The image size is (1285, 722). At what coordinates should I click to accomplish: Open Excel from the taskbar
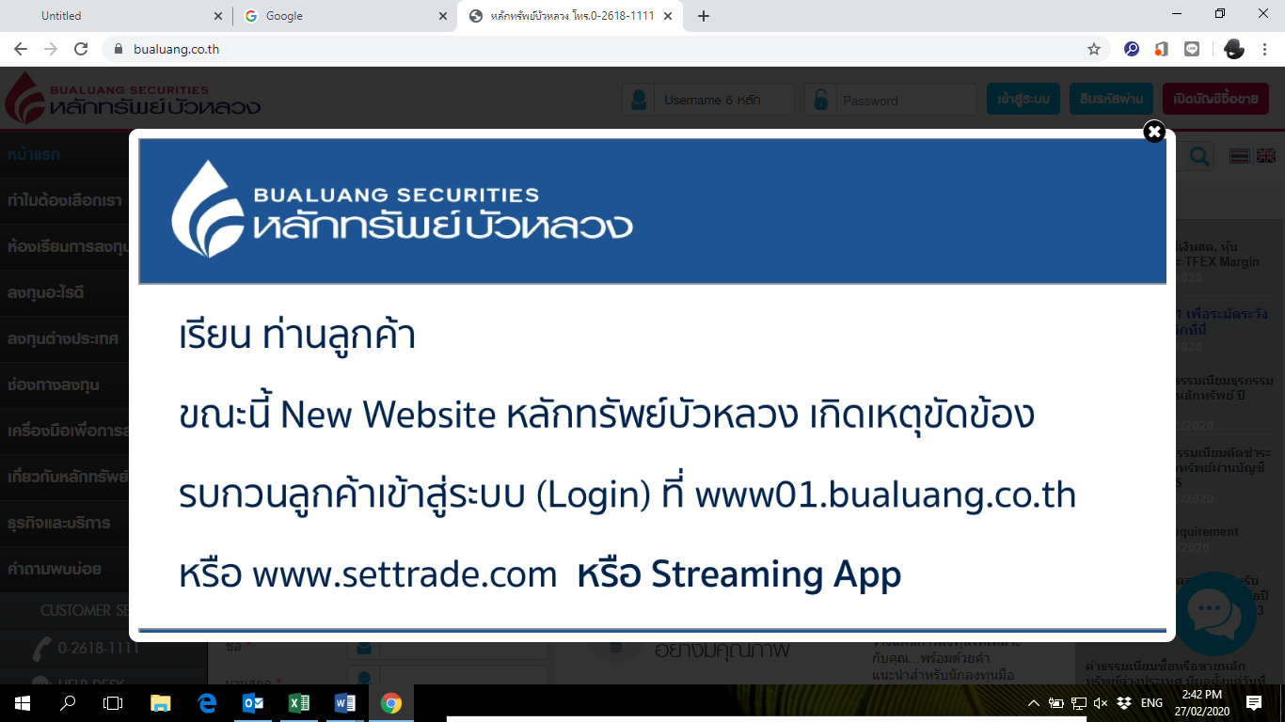(x=299, y=702)
